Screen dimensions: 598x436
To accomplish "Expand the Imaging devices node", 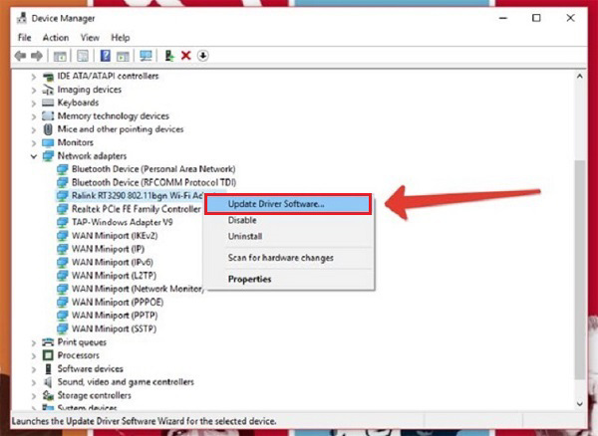I will pyautogui.click(x=34, y=90).
